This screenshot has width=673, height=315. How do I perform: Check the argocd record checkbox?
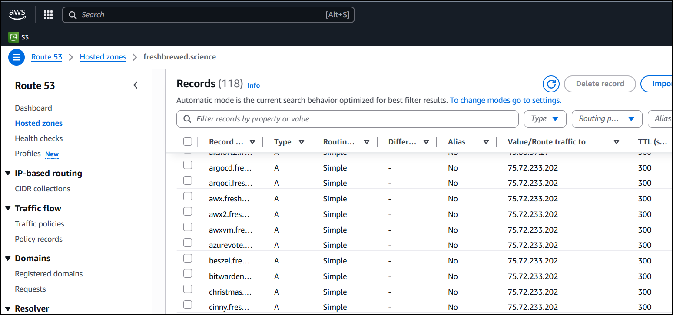(188, 167)
